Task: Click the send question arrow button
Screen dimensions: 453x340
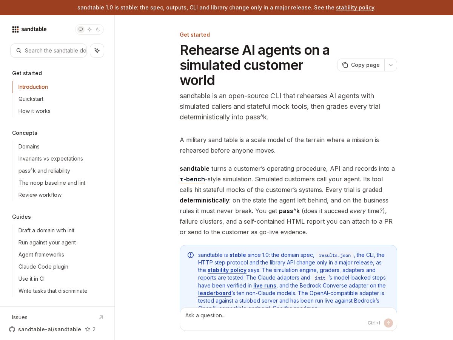Action: click(388, 323)
